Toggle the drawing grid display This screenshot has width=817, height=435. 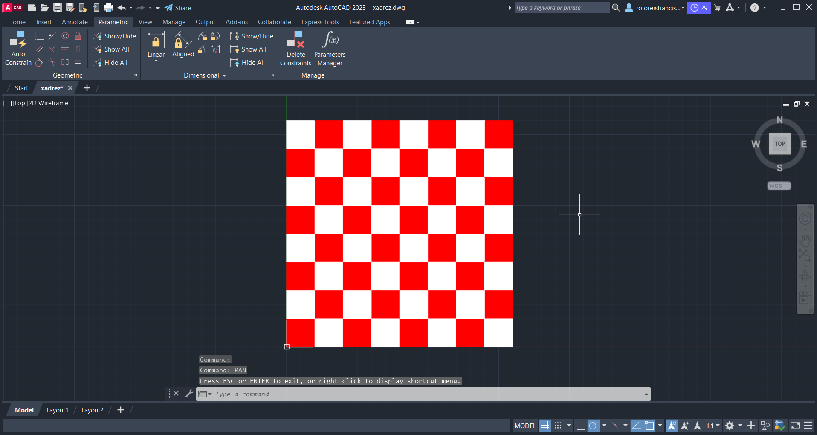[545, 426]
